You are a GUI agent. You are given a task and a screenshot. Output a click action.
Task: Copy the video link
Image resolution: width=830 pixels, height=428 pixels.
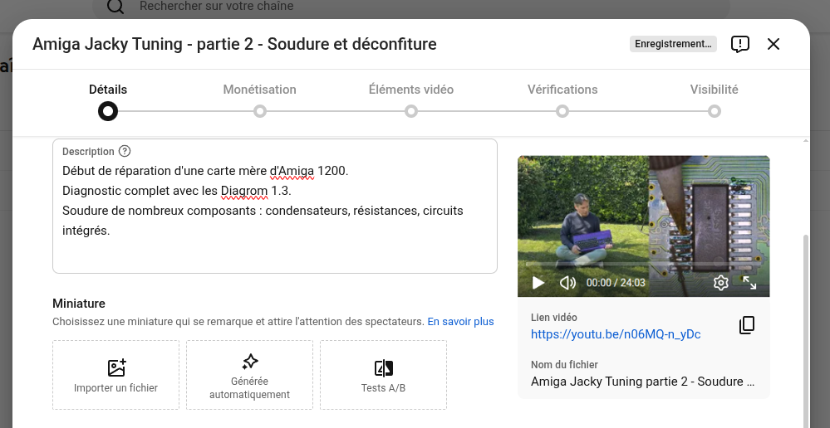point(746,325)
